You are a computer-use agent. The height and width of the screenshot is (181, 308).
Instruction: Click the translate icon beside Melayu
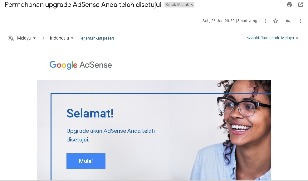[x=11, y=38]
